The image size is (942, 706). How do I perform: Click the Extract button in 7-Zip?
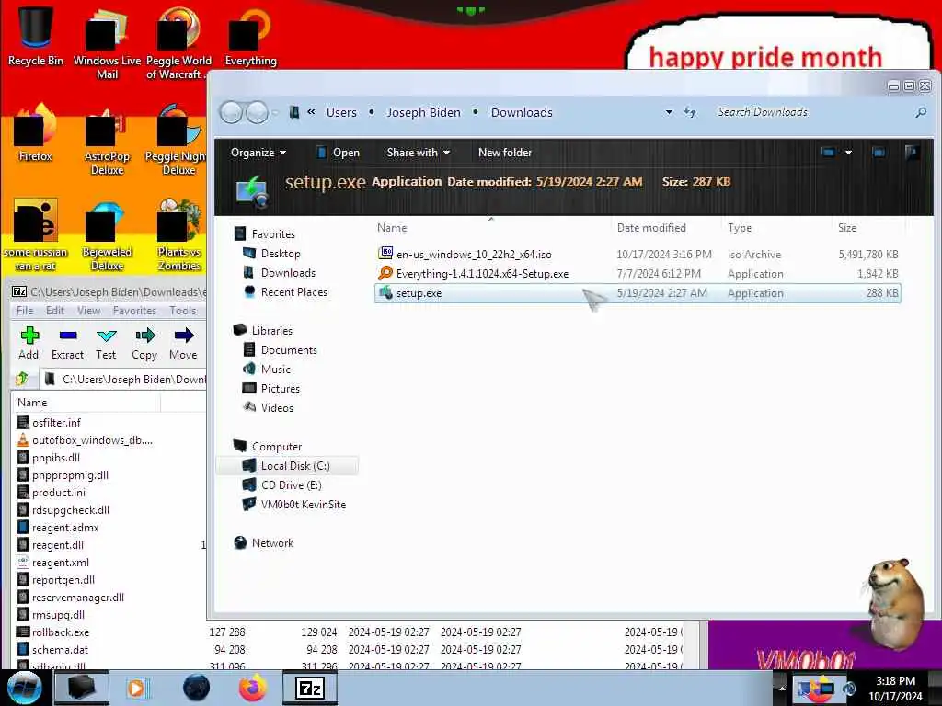[67, 344]
